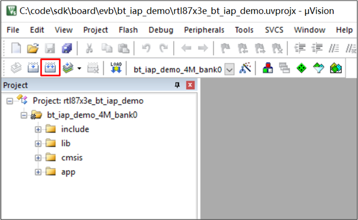This screenshot has width=358, height=220.
Task: Save the current file with the Save icon
Action: click(x=50, y=48)
